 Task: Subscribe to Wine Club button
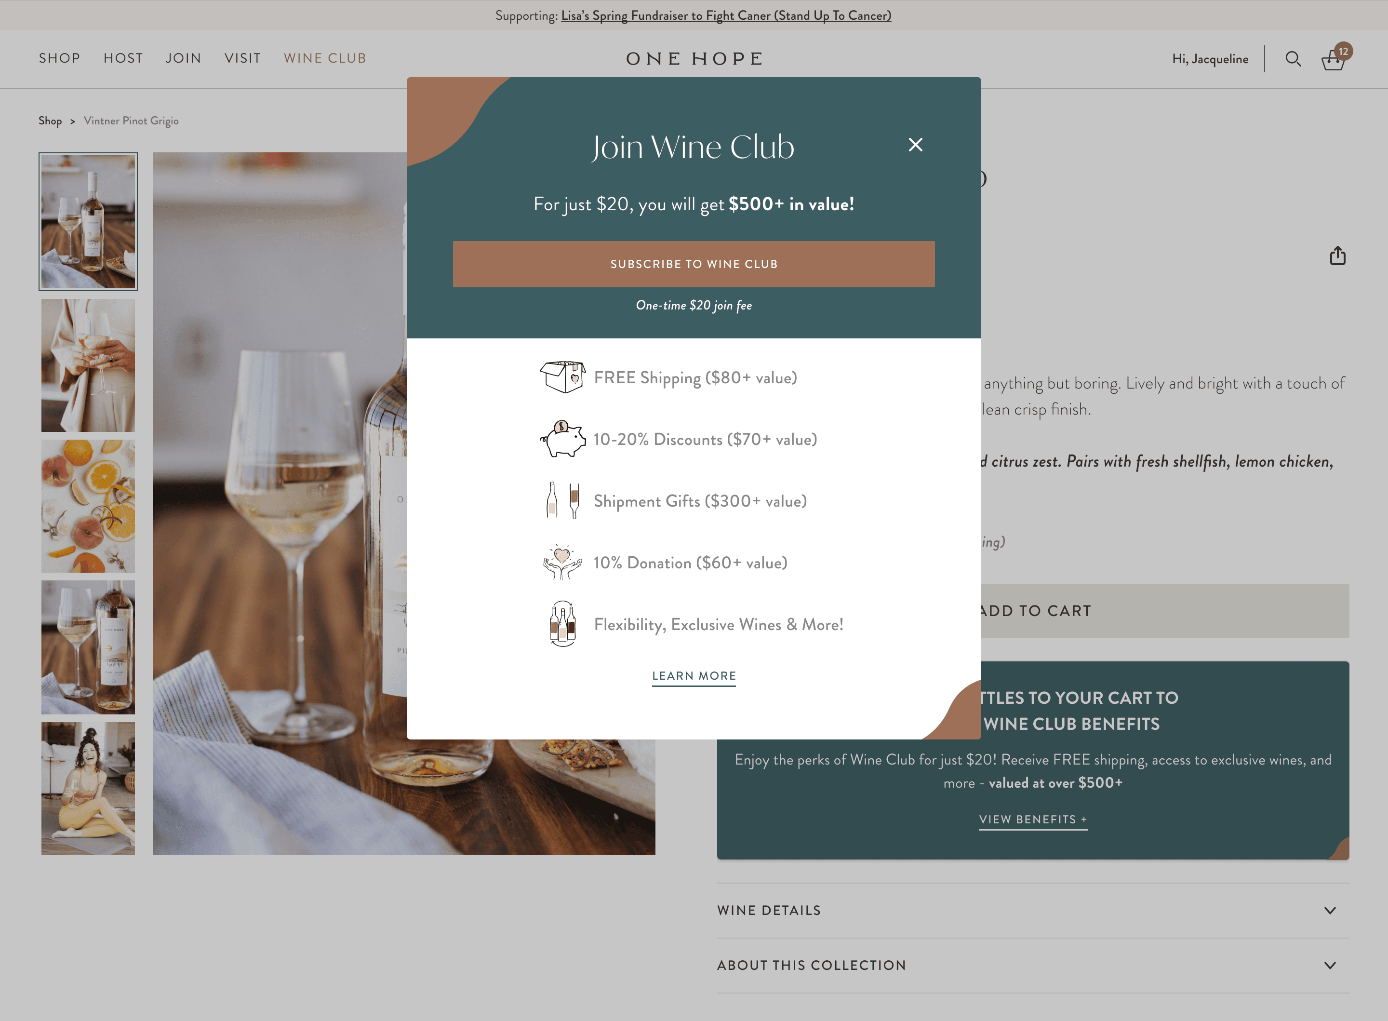(x=694, y=264)
